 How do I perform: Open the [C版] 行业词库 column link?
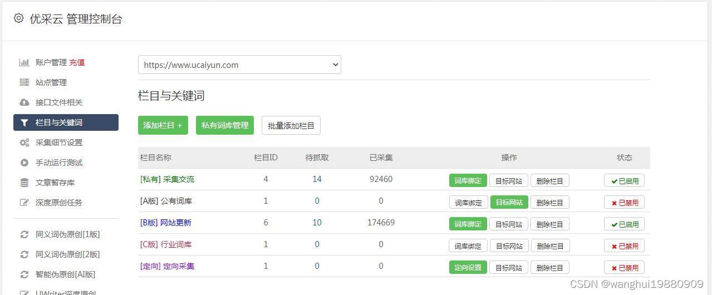tap(165, 244)
